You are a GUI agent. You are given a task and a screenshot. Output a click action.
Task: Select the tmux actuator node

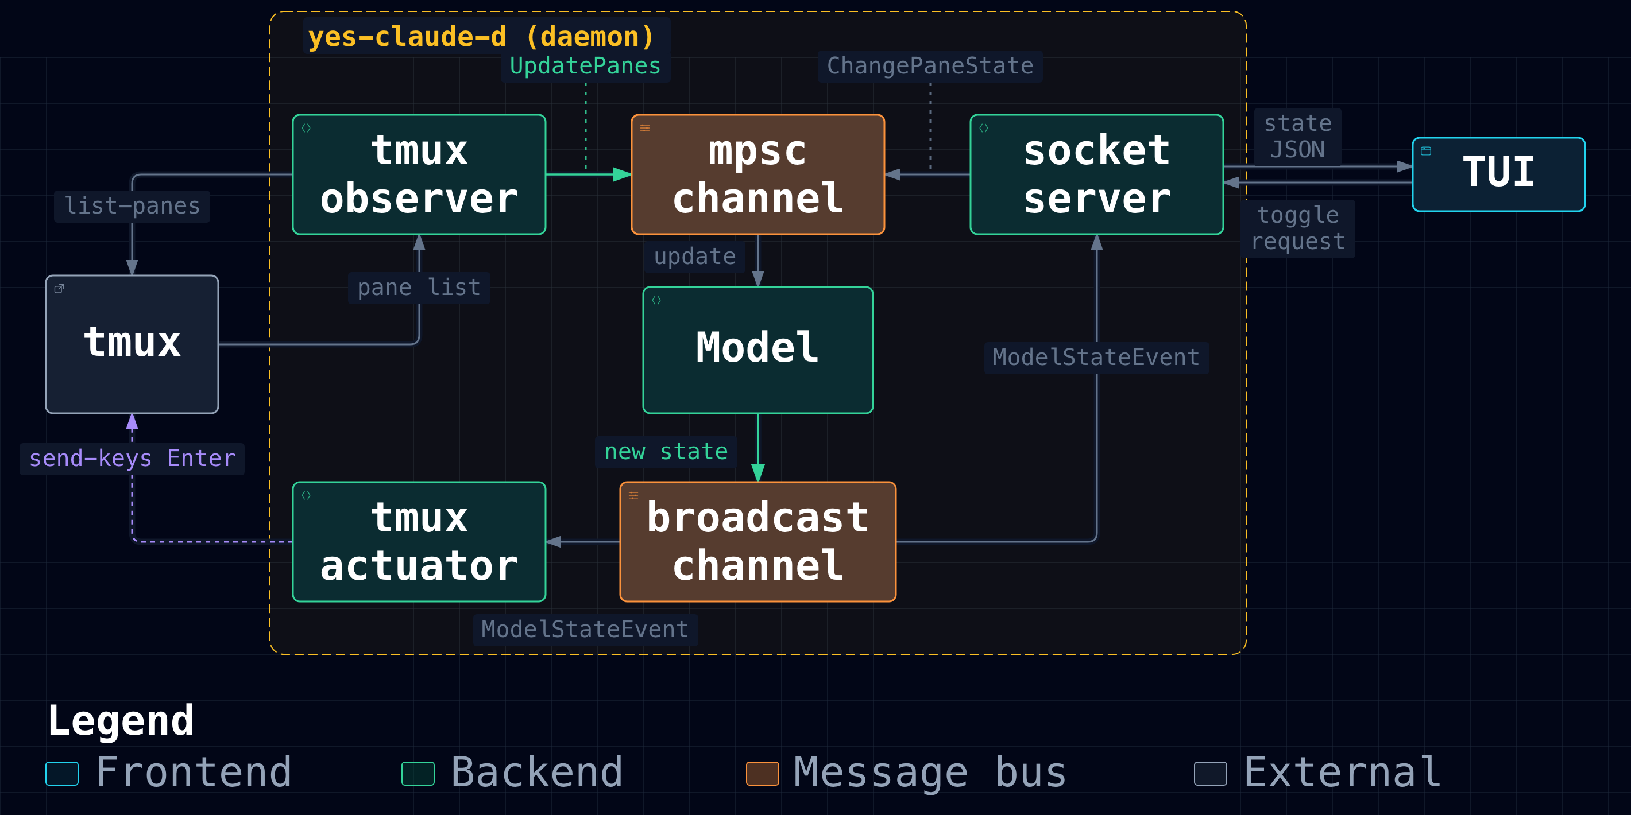[419, 542]
